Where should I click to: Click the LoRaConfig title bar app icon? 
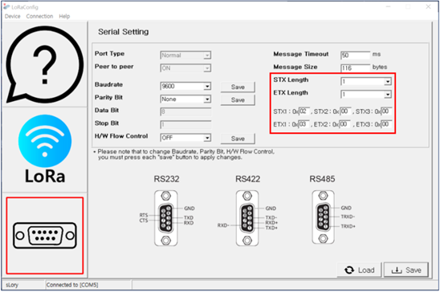[x=6, y=7]
